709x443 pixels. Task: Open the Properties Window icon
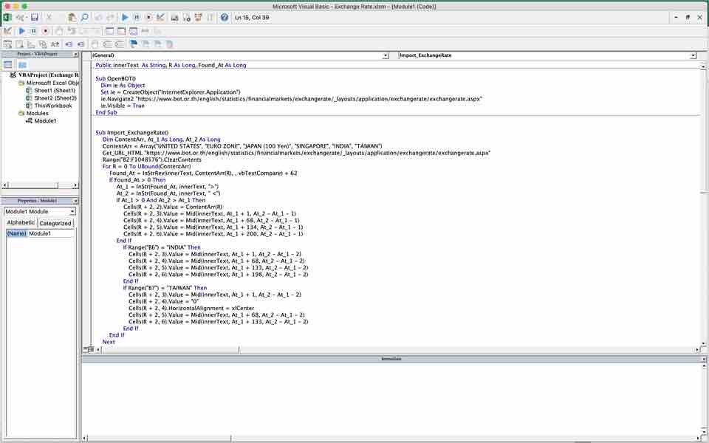186,18
